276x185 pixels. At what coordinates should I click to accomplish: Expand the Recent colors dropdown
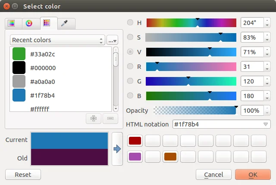point(57,40)
